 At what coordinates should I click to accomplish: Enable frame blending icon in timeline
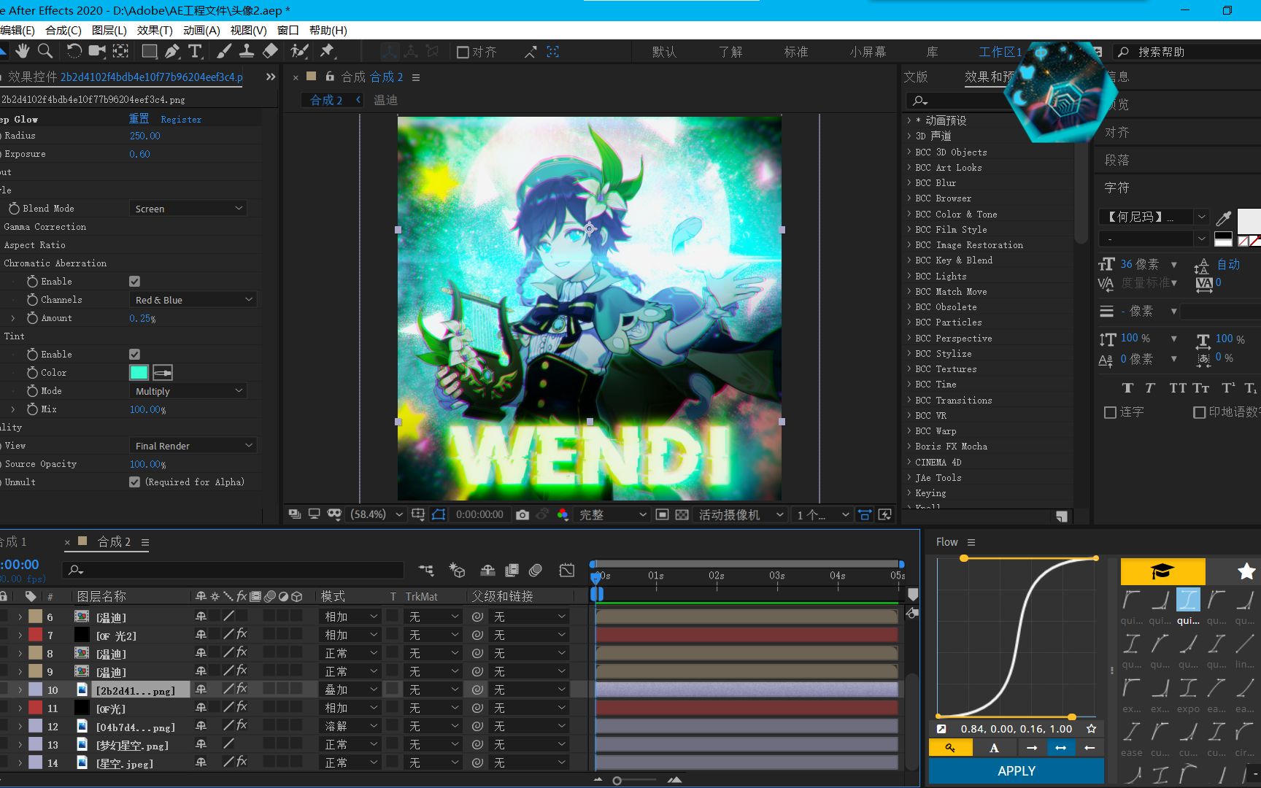512,570
